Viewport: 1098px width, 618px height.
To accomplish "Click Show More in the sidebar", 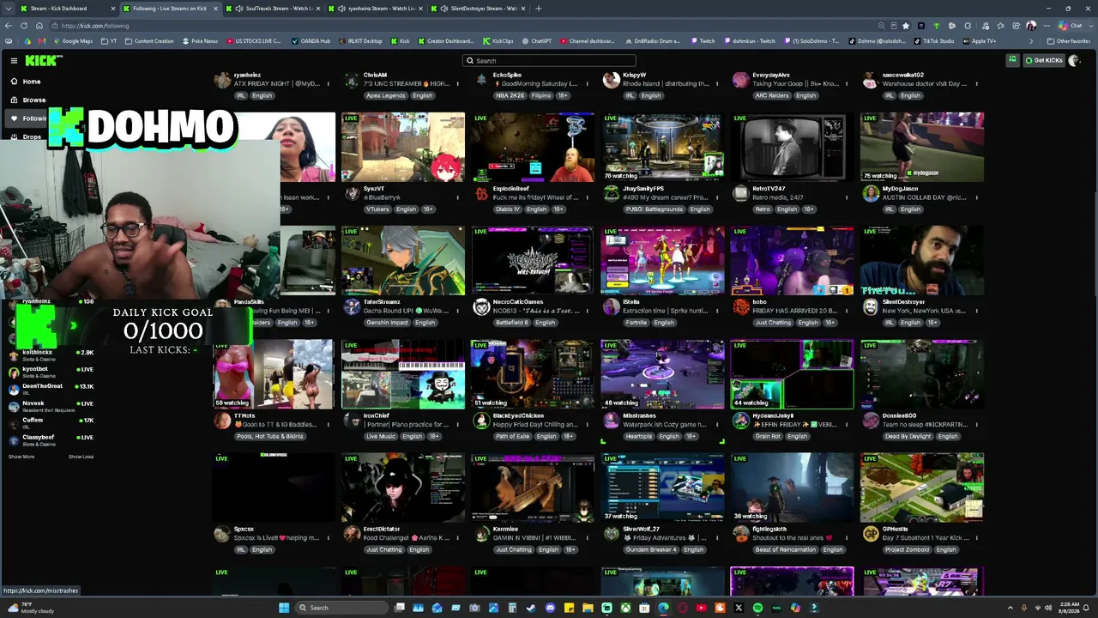I will click(x=21, y=457).
